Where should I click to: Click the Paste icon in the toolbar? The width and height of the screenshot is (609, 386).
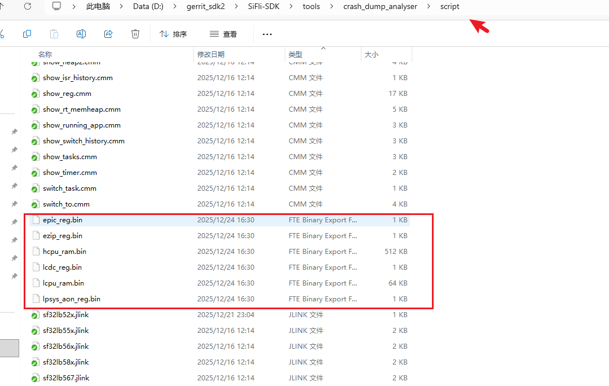54,34
